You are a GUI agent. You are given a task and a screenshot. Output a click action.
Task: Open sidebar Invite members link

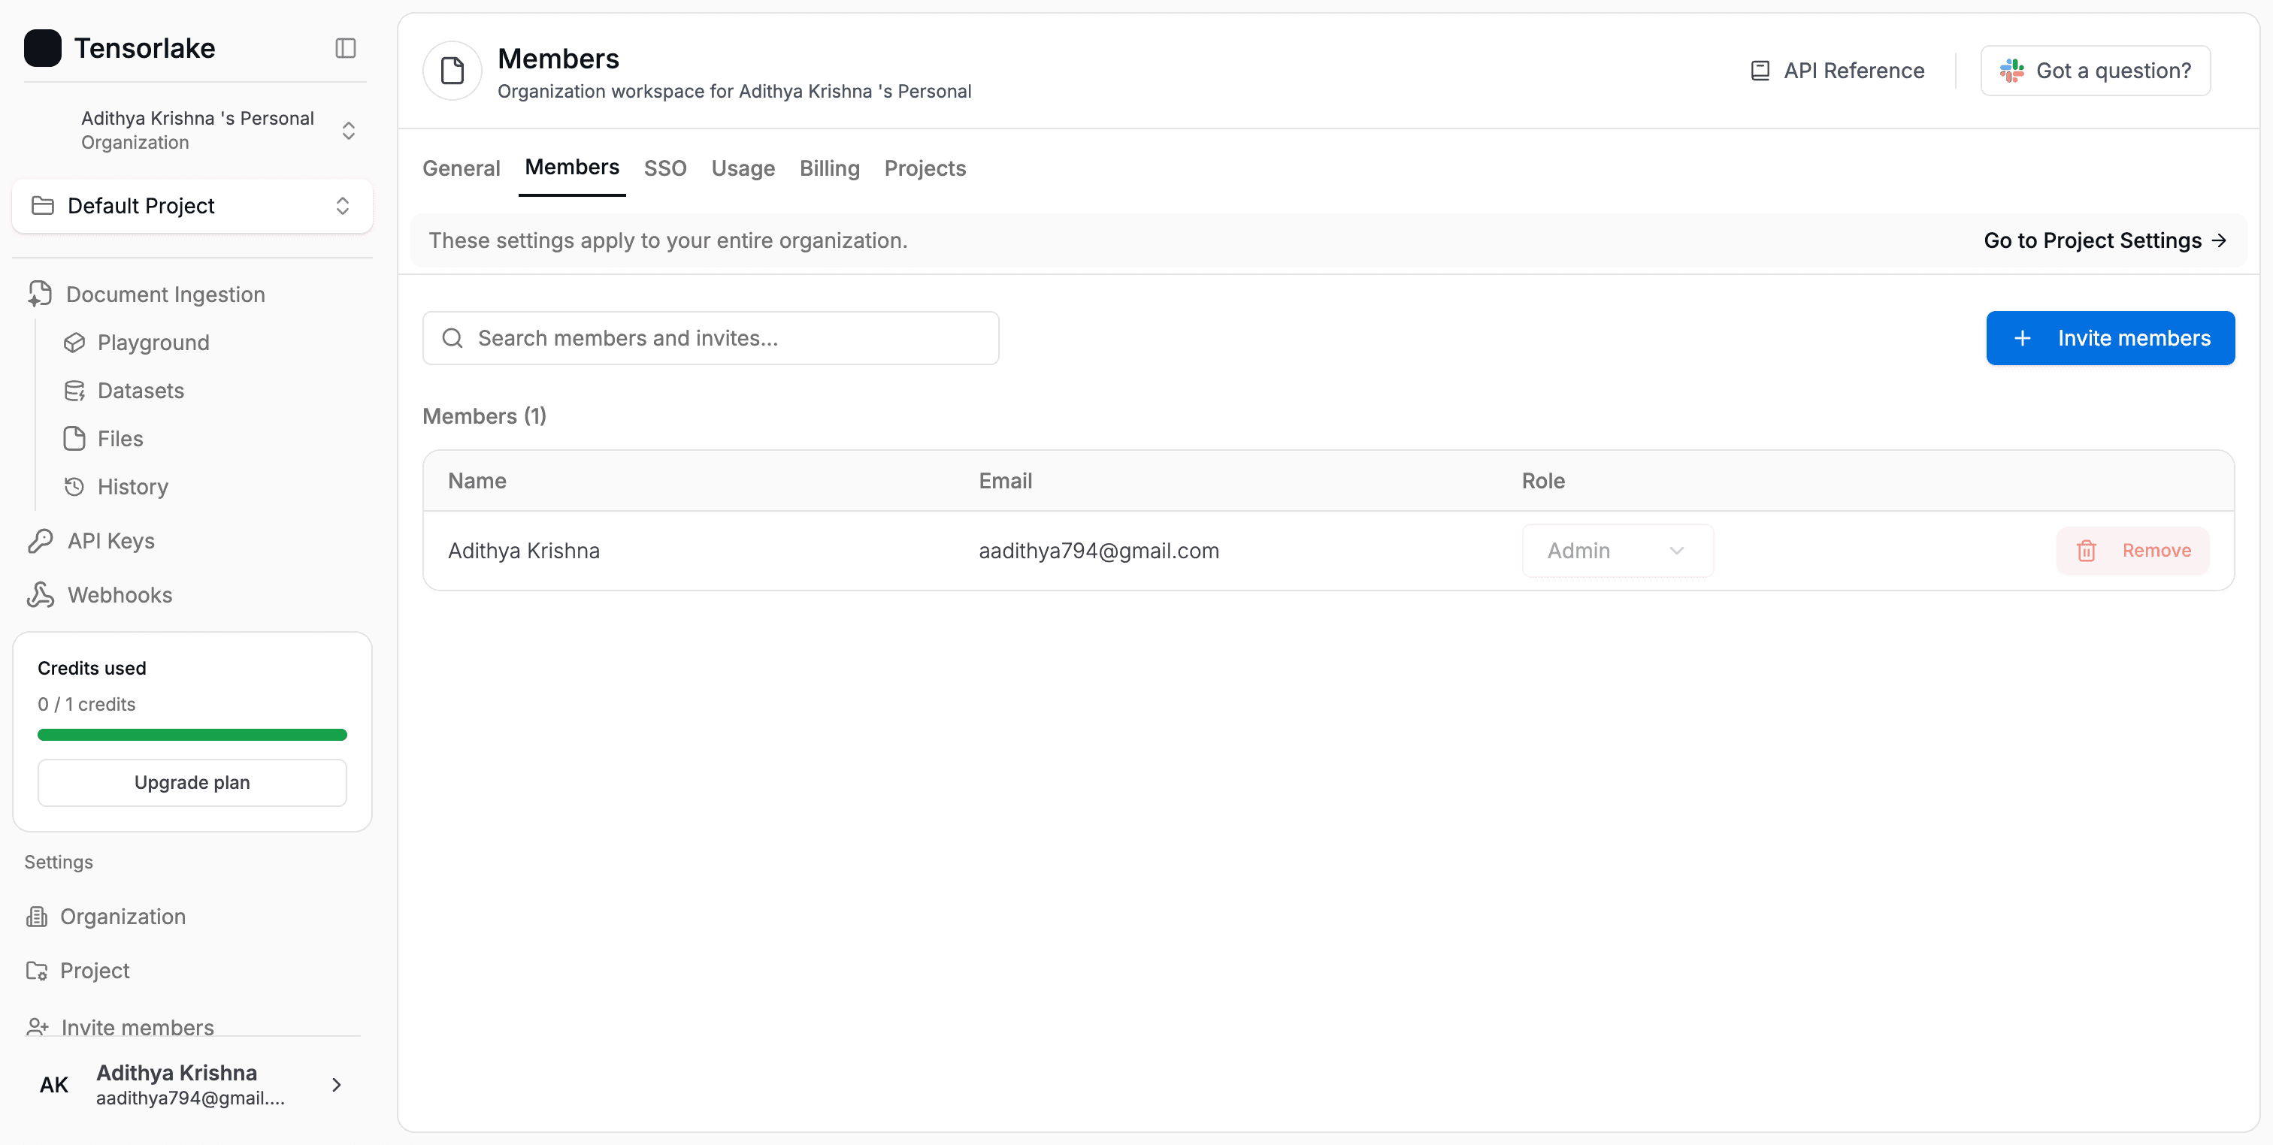[x=138, y=1027]
